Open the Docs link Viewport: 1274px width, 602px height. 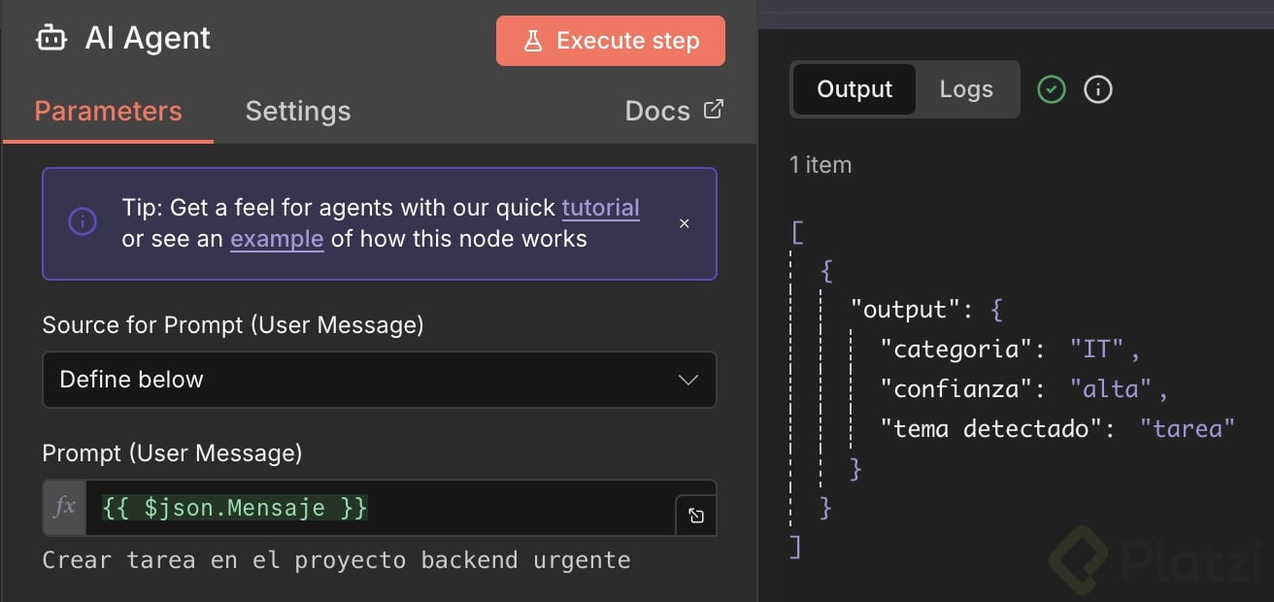657,111
